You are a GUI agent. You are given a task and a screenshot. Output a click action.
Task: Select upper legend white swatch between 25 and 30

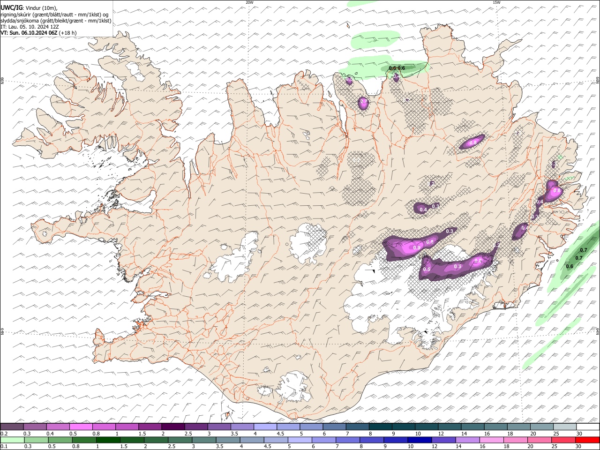(x=565, y=427)
